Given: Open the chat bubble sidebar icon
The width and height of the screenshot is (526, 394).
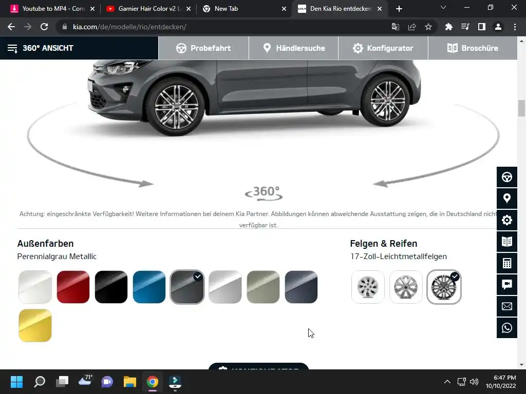Looking at the screenshot, I should coord(506,284).
